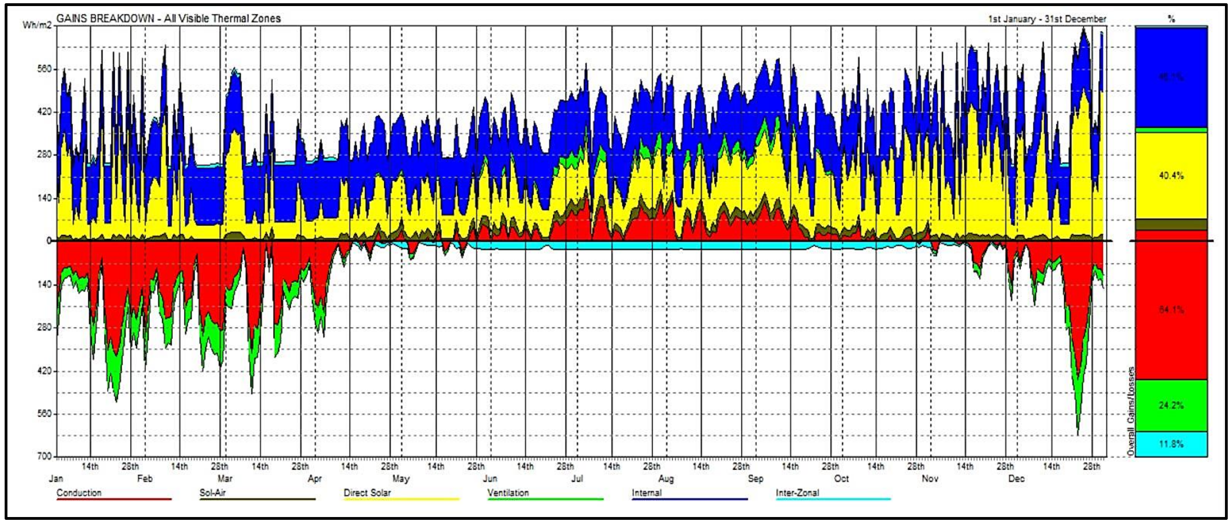Click the red 64.1% bar segment
Screen dimensions: 1231x524
(x=1171, y=309)
